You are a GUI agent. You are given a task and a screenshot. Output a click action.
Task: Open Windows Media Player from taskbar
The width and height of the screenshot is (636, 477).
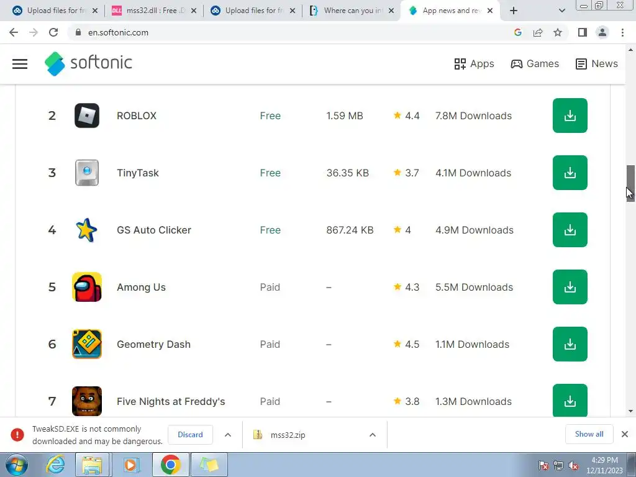[x=130, y=465]
